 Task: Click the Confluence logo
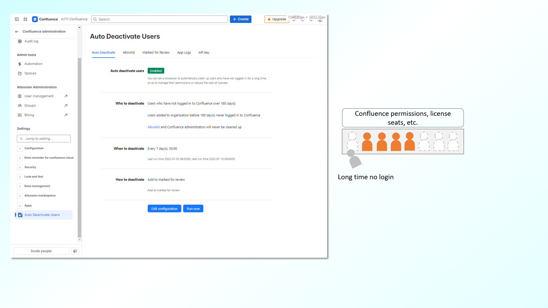[35, 19]
